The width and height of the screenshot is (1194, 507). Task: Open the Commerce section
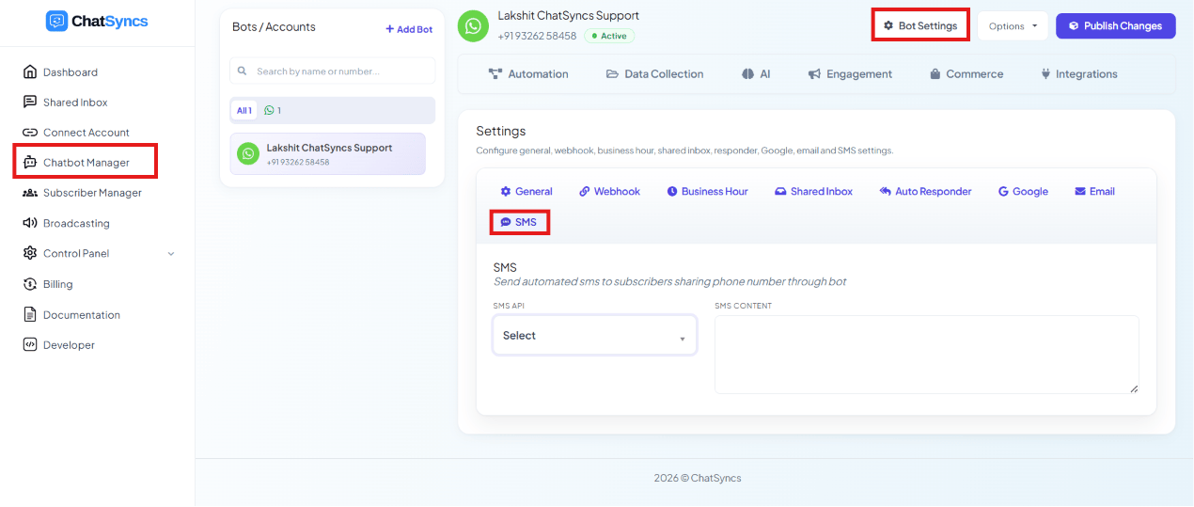pos(966,74)
